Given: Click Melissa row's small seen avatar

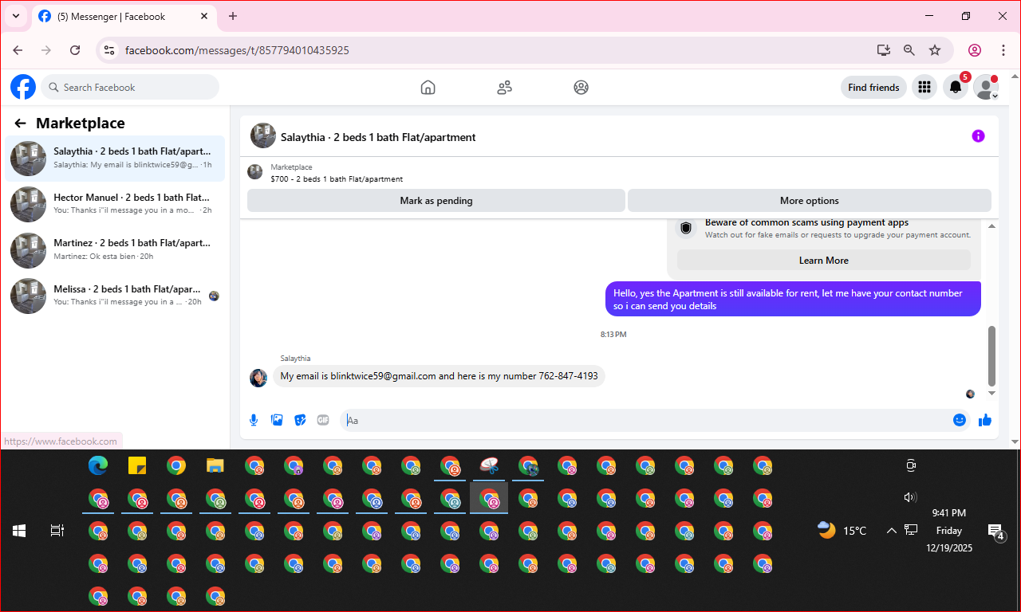Looking at the screenshot, I should 214,296.
